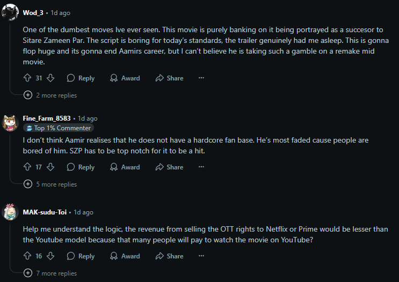Open more options menu on Wod_3's comment
Screen dimensions: 399x282
coord(201,78)
